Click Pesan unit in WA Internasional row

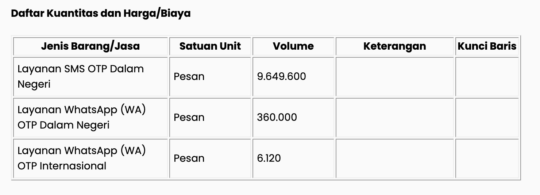189,158
